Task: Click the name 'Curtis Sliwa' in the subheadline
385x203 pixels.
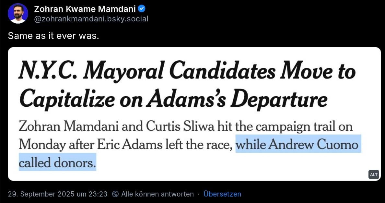Action: pos(180,126)
